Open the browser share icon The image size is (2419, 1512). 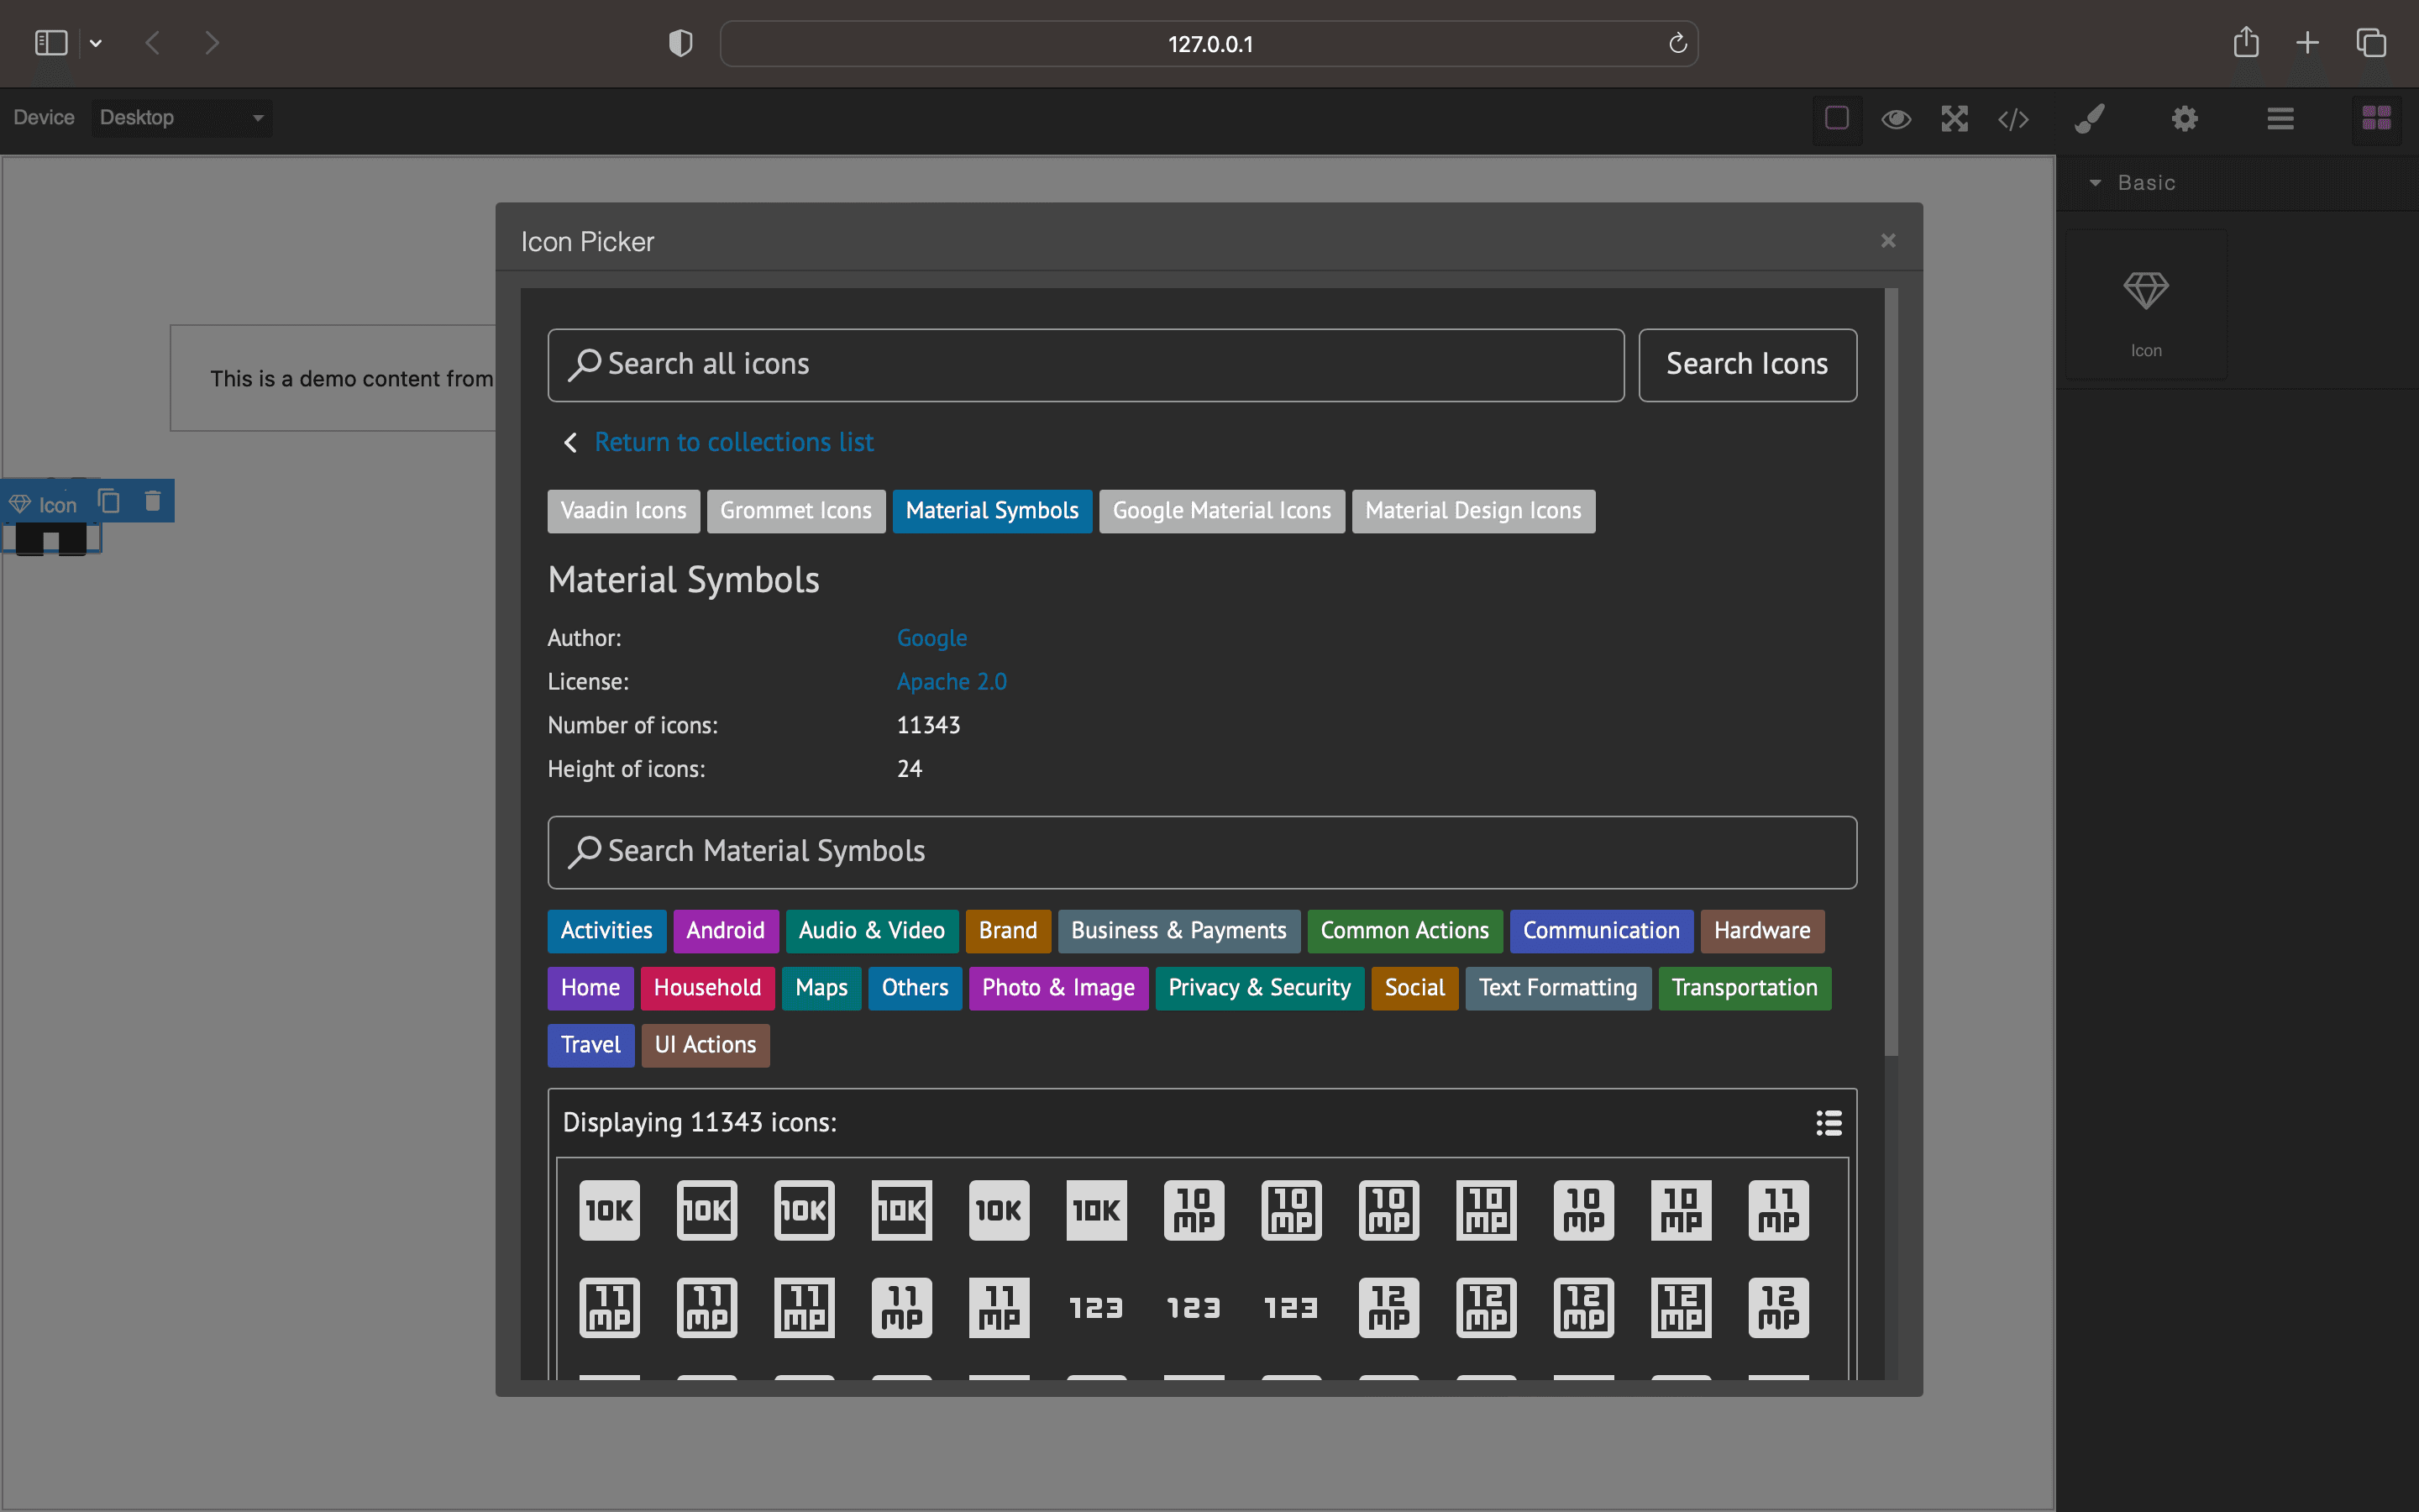pyautogui.click(x=2246, y=42)
